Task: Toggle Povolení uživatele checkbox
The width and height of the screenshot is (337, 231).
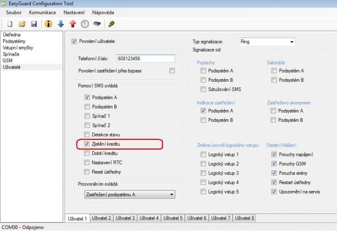Action: (75, 41)
